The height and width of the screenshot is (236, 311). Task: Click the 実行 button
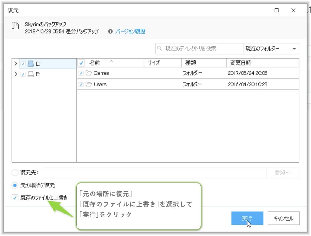coord(247,218)
